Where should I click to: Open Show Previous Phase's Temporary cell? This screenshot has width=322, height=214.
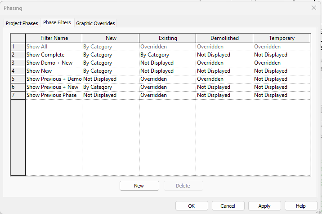tap(282, 95)
